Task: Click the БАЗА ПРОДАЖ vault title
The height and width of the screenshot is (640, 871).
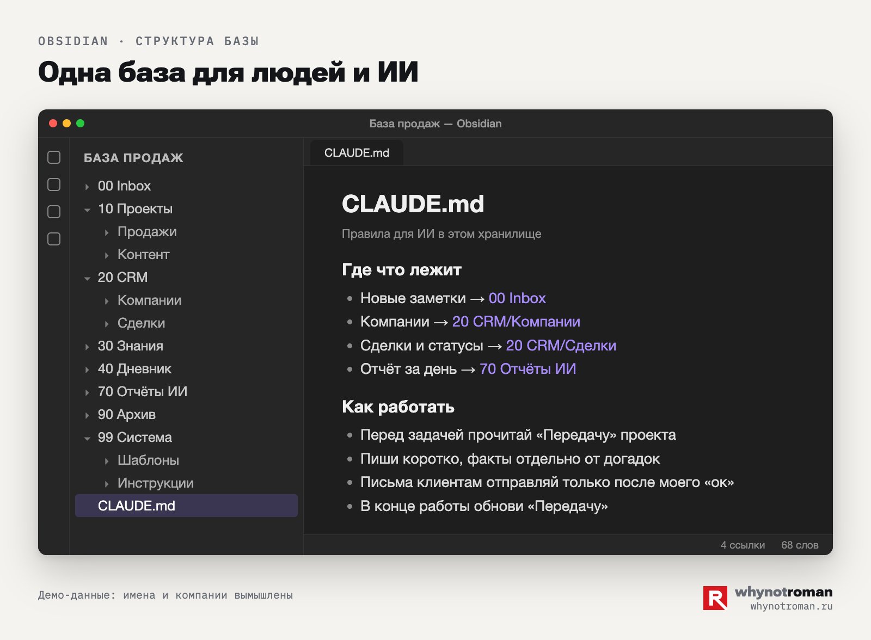Action: click(133, 158)
